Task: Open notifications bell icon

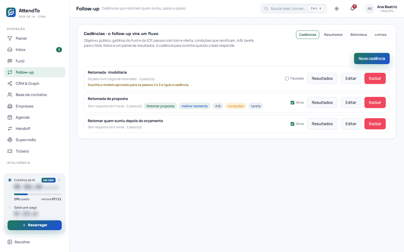Action: 352,9
